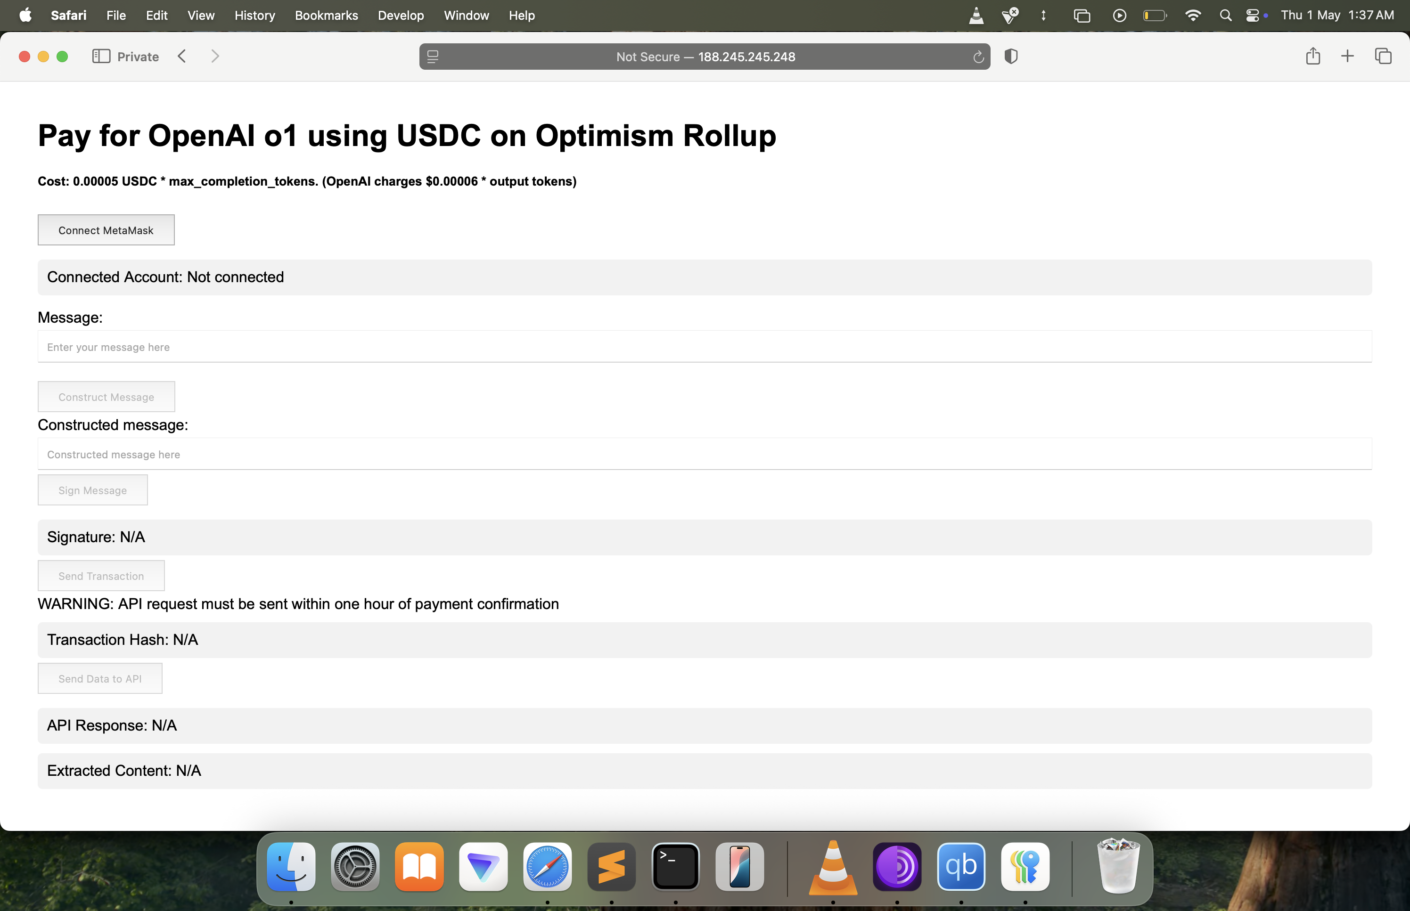
Task: Click the Safari sidebar toggle icon
Action: tap(101, 56)
